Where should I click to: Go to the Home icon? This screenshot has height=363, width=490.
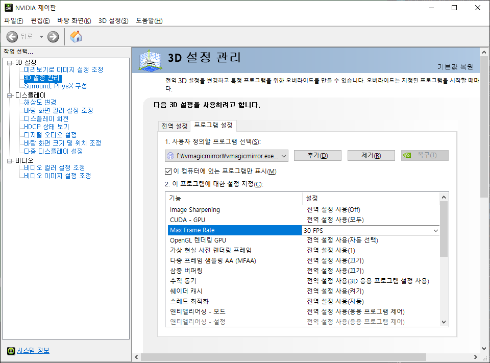(76, 37)
